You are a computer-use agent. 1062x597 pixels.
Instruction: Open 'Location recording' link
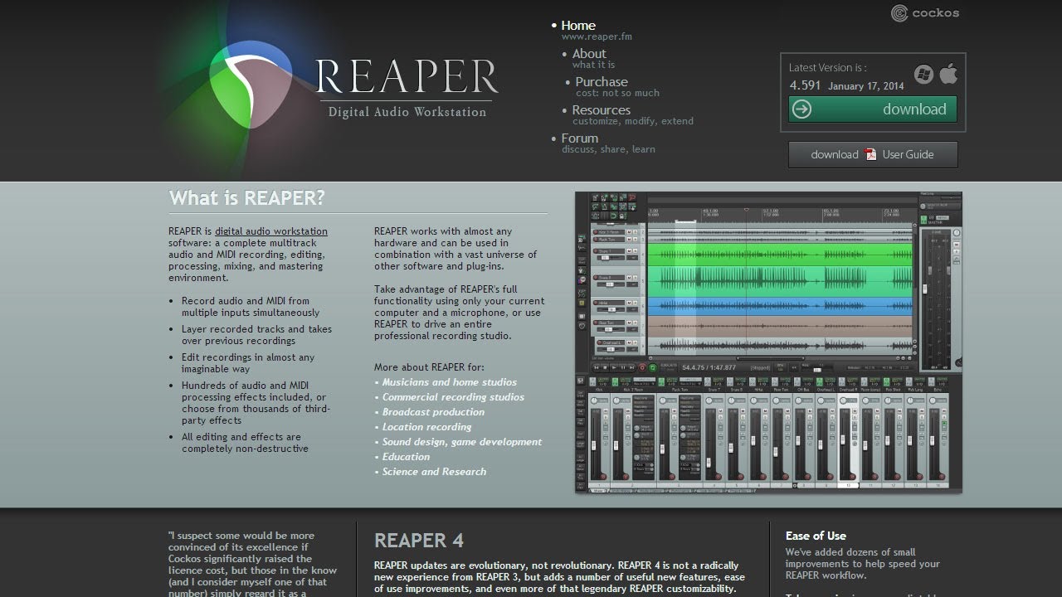[426, 427]
